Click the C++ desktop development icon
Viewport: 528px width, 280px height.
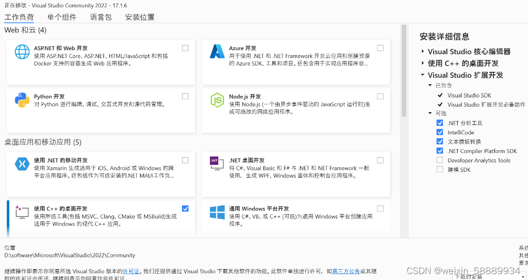[x=22, y=212]
